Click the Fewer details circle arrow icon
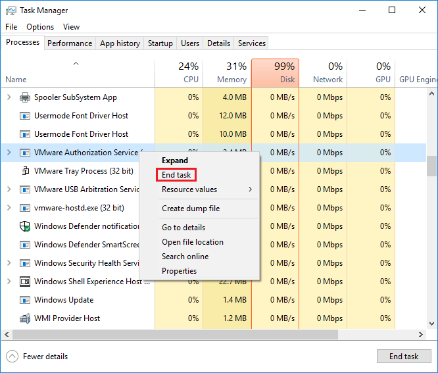The width and height of the screenshot is (438, 373). (x=12, y=357)
